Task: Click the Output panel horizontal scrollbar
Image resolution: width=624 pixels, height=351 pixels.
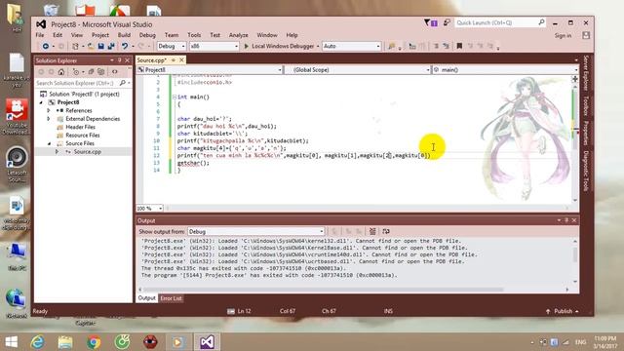Action: pos(323,290)
